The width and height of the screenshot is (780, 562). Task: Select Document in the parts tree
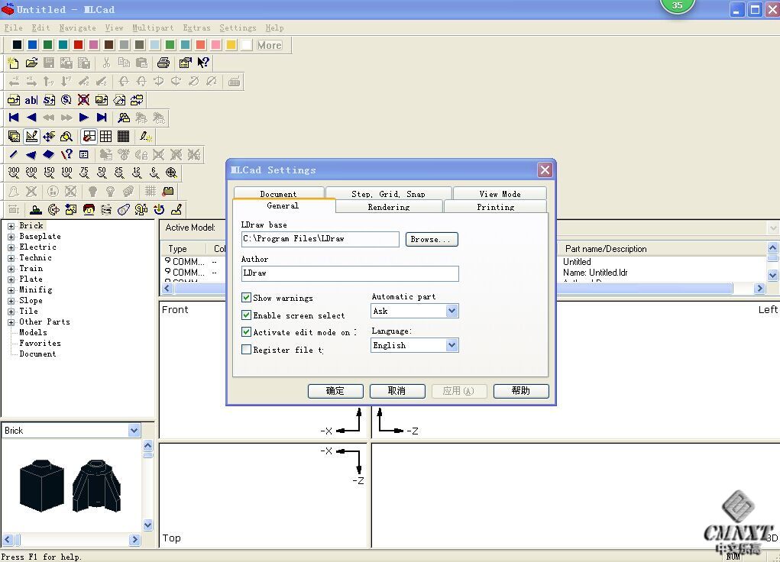tap(37, 354)
